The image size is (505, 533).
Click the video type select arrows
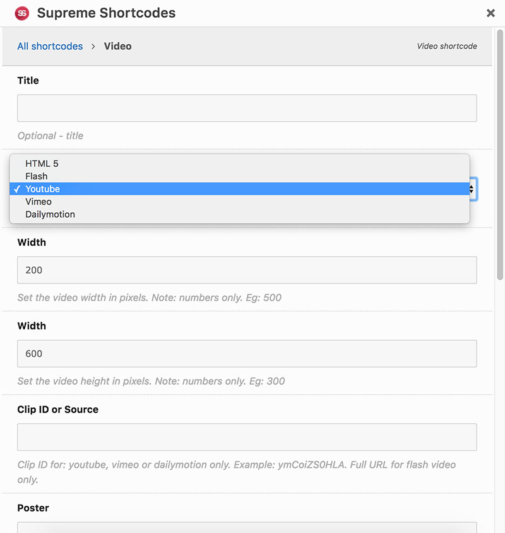[x=472, y=189]
